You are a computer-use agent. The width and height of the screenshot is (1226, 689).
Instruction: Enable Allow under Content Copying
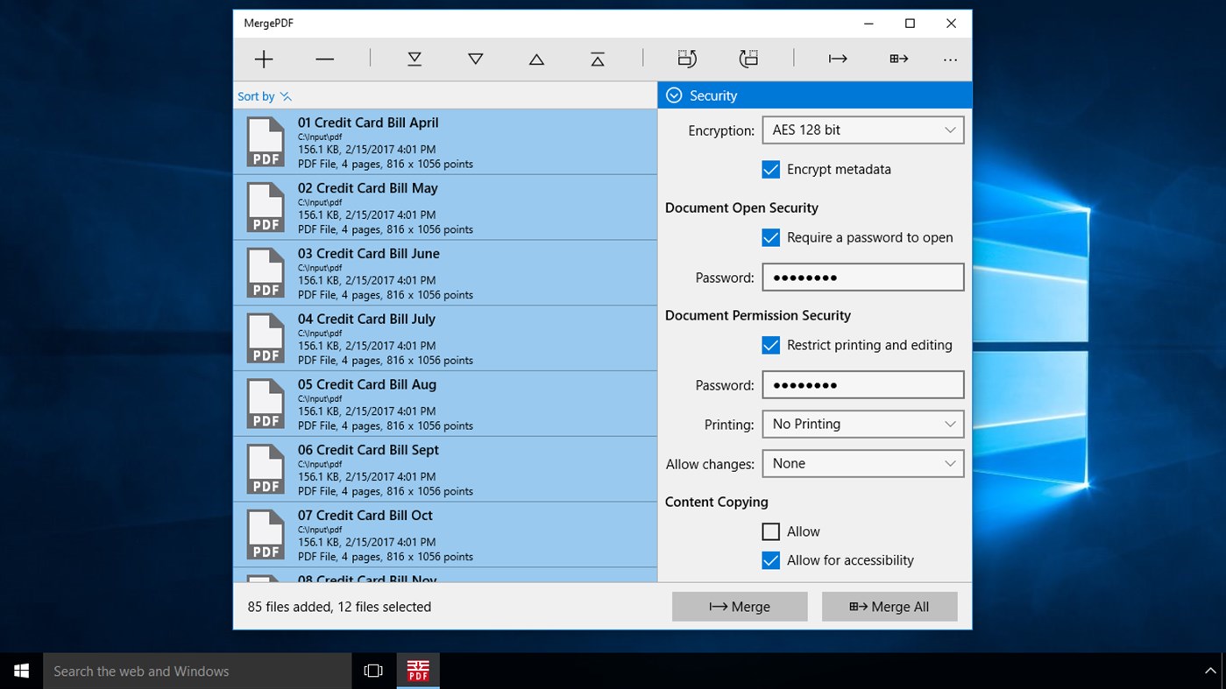pyautogui.click(x=770, y=531)
